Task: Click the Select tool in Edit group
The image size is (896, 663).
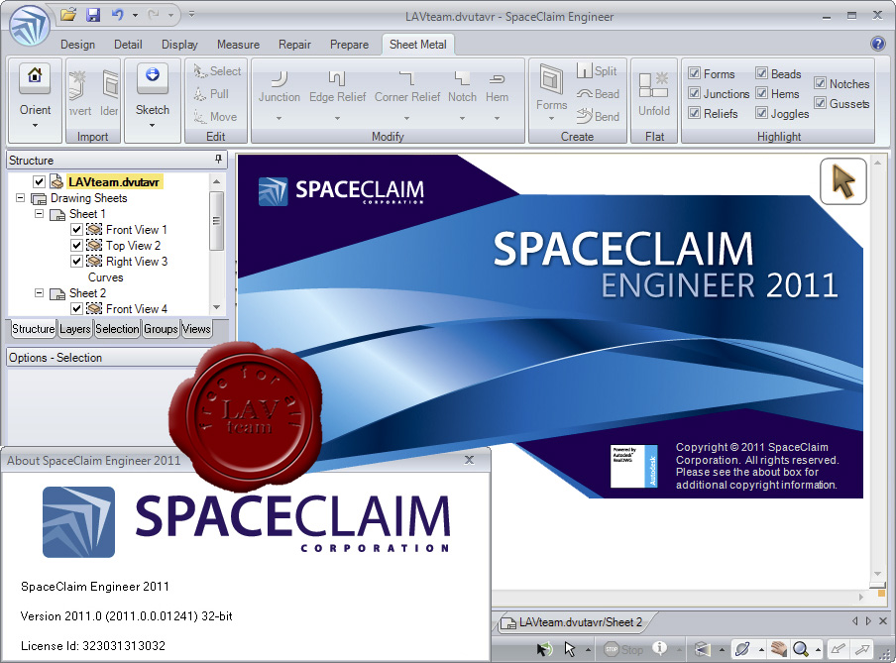Action: (217, 71)
